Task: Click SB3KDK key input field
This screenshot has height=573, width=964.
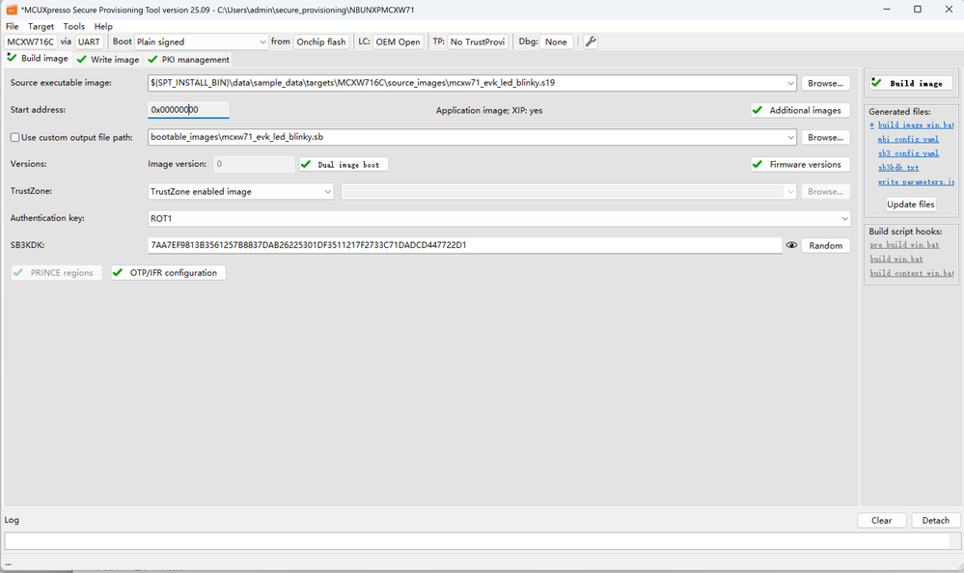Action: coord(465,245)
